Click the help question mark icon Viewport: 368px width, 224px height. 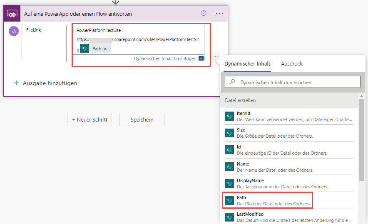click(204, 13)
